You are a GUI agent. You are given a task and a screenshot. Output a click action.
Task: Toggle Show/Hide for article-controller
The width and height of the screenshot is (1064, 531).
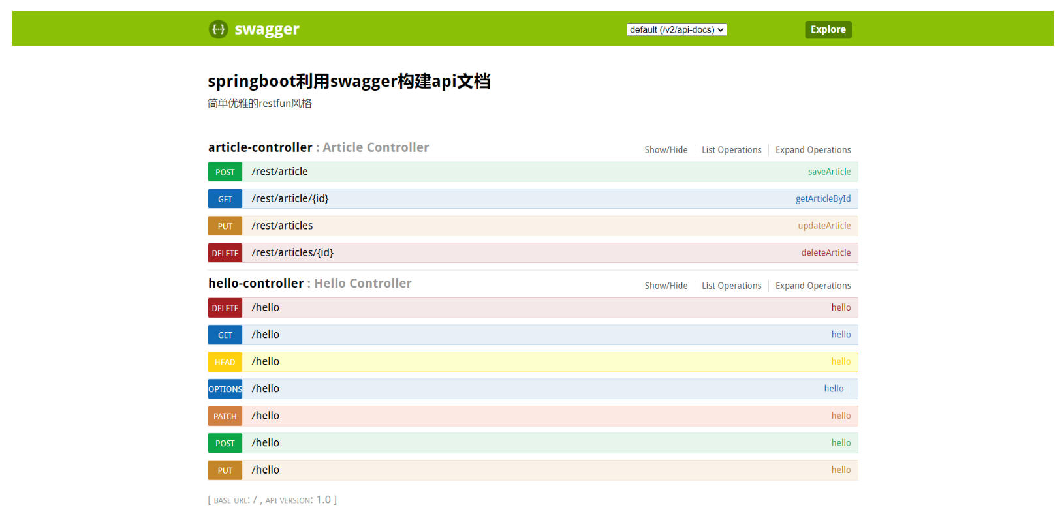point(666,150)
